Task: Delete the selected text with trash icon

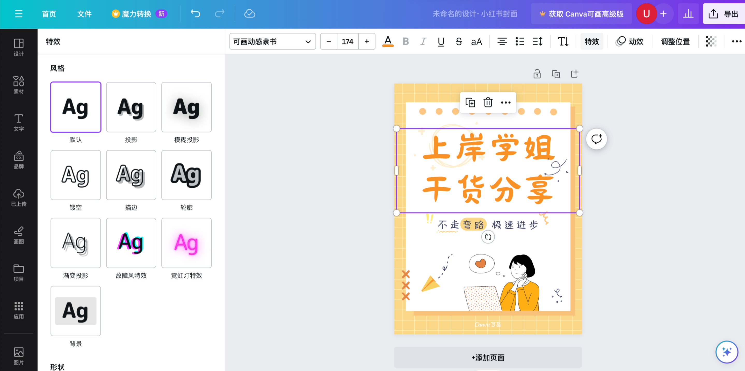Action: coord(488,102)
